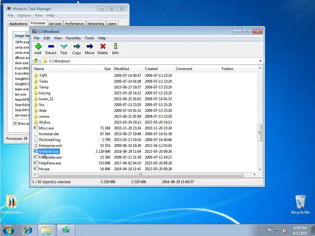Select the Temp folder icon
Screen dimensions: 315x236
click(36, 87)
